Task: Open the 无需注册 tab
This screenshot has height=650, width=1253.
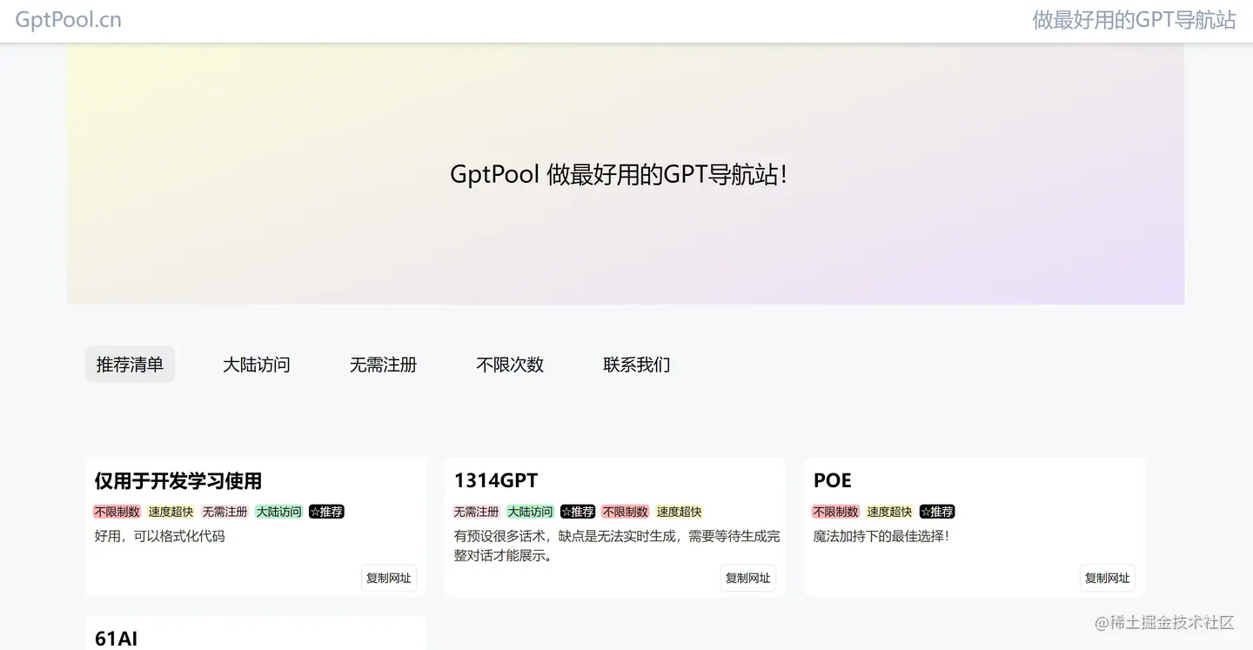Action: tap(383, 364)
